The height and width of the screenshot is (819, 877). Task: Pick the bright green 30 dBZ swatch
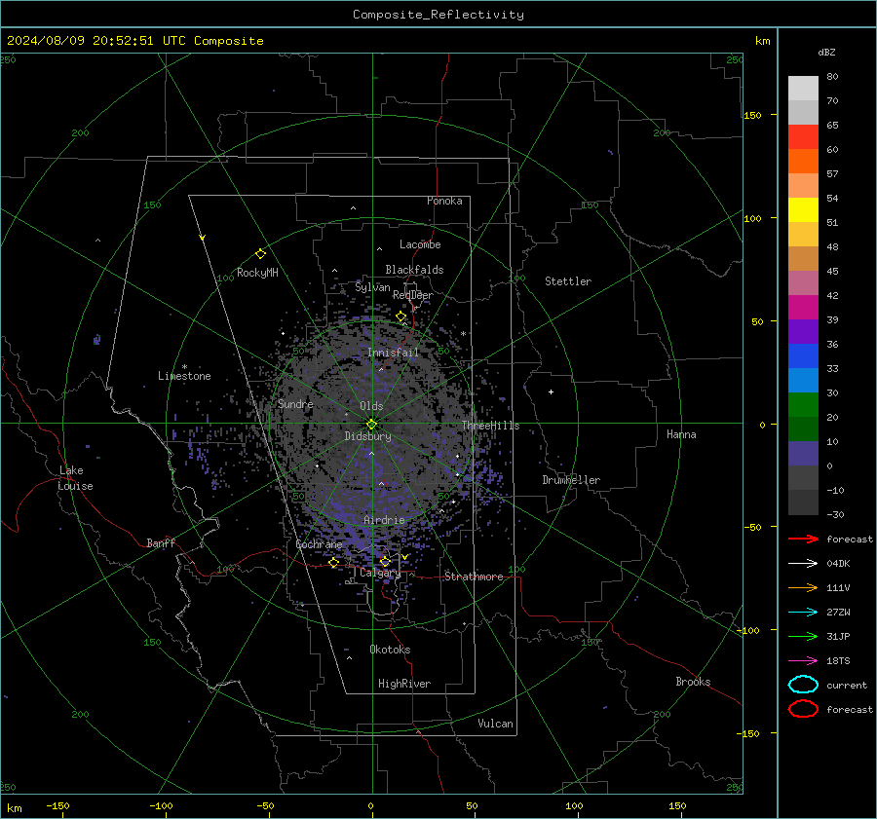click(x=803, y=404)
